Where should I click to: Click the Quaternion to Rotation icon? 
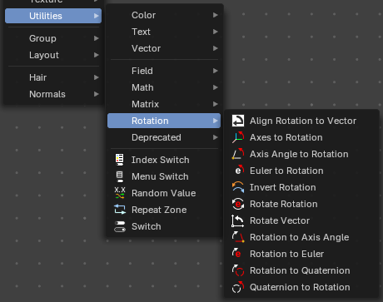click(238, 287)
